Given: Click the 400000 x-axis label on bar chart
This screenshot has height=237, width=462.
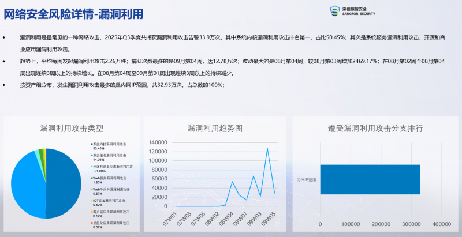Looking at the screenshot, I should point(441,224).
